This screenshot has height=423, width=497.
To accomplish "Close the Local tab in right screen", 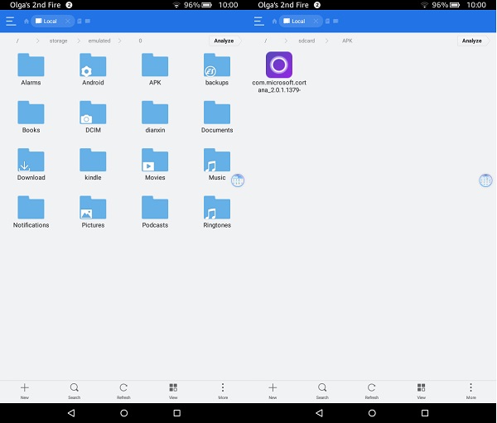I will pos(316,22).
